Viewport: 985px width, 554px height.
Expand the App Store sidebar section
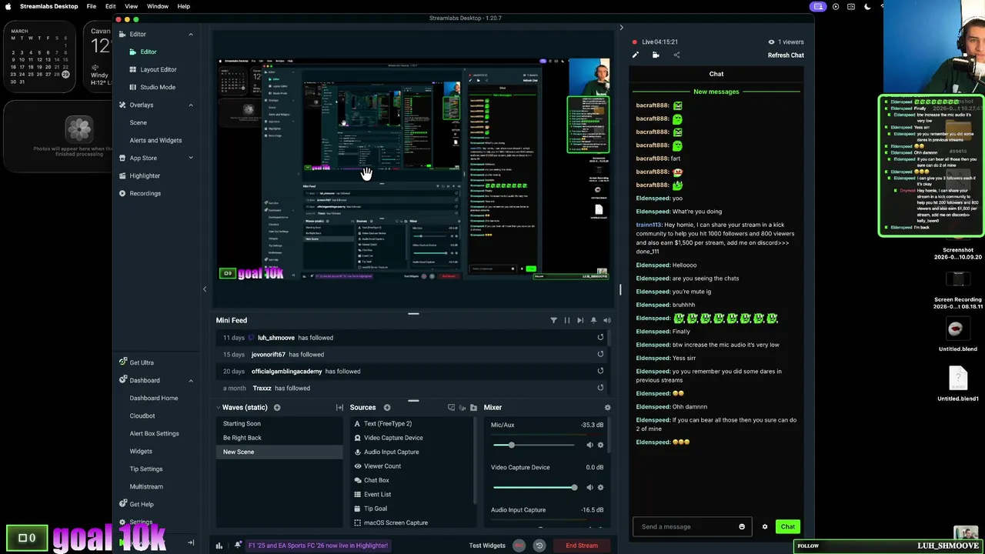[x=191, y=158]
